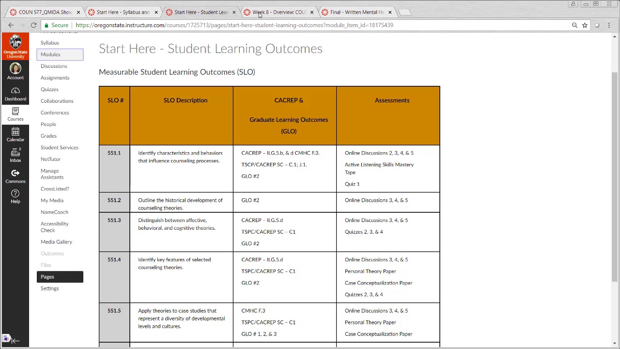The height and width of the screenshot is (349, 620).
Task: Click "Active Listening Skills Mastery Tape" text
Action: click(x=379, y=168)
